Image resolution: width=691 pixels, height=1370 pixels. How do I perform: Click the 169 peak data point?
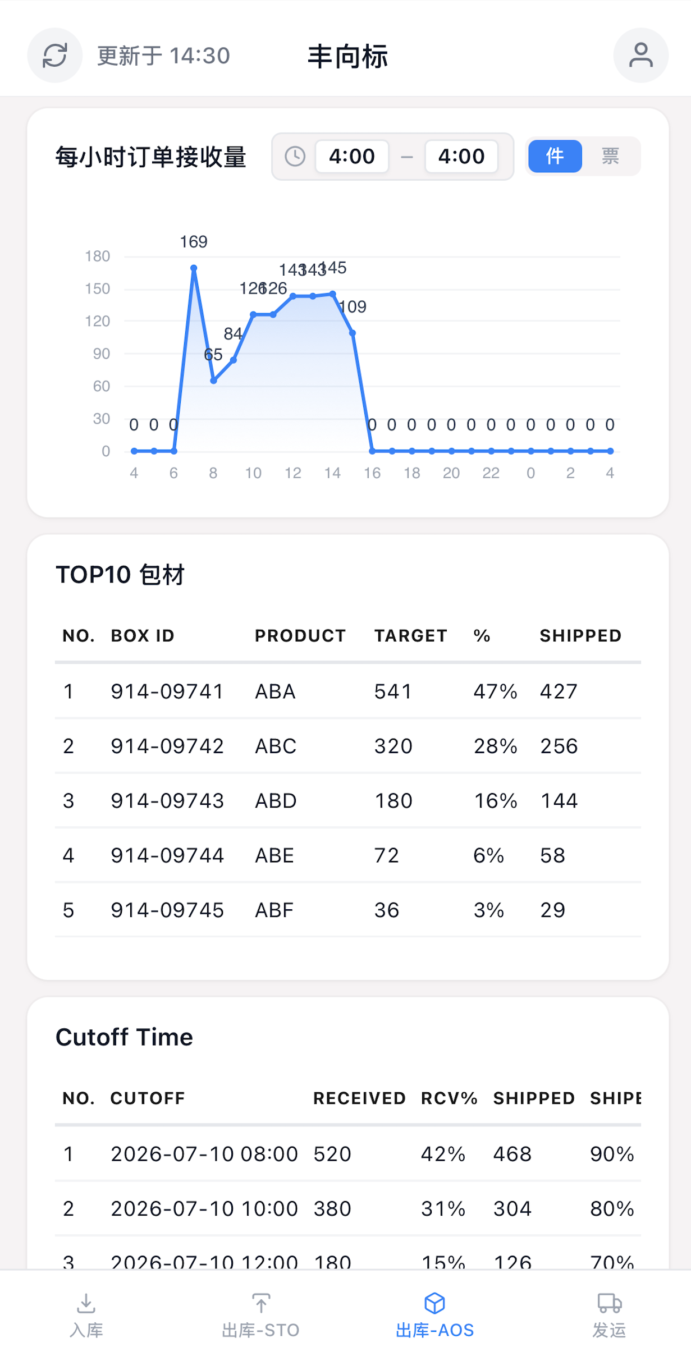[194, 268]
